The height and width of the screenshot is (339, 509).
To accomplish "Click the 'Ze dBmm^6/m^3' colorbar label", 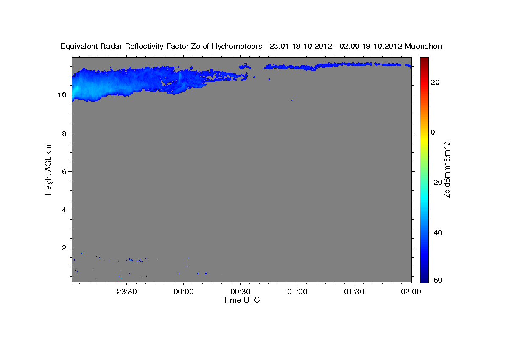I will point(447,169).
